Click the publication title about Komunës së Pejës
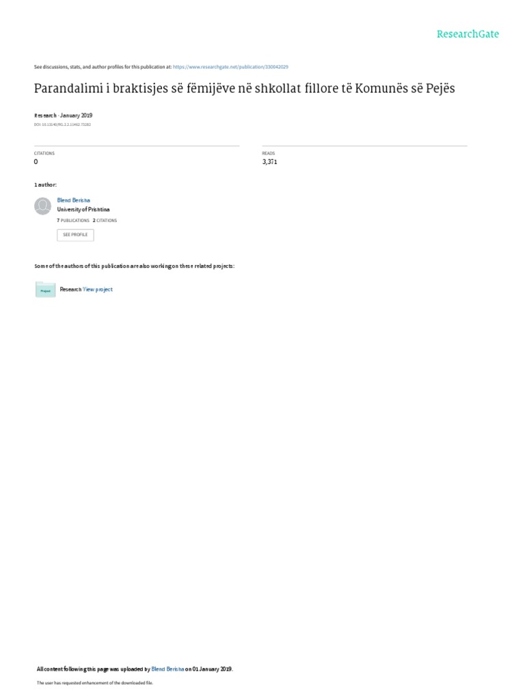525x700 pixels. (244, 88)
